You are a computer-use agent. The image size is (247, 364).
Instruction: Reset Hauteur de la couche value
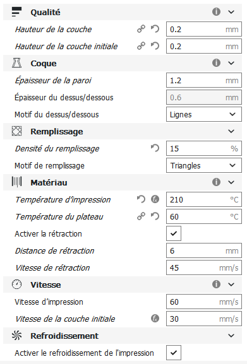point(155,29)
